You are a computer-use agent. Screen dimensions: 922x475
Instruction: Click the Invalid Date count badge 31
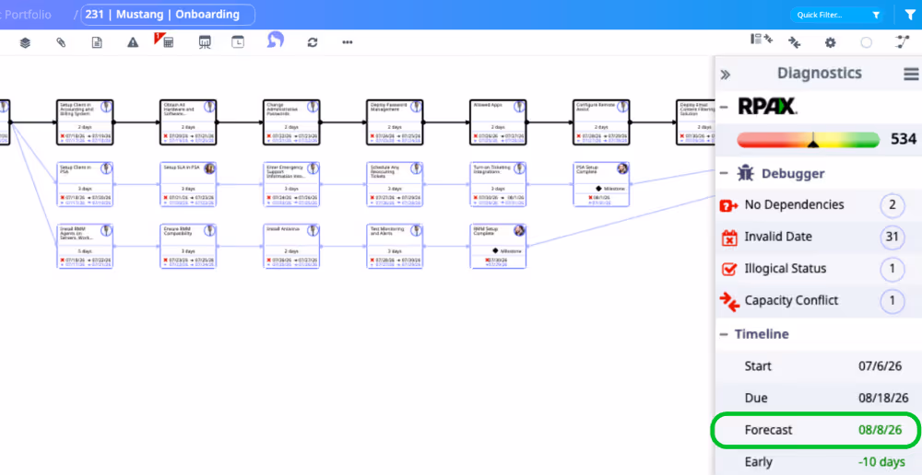892,237
